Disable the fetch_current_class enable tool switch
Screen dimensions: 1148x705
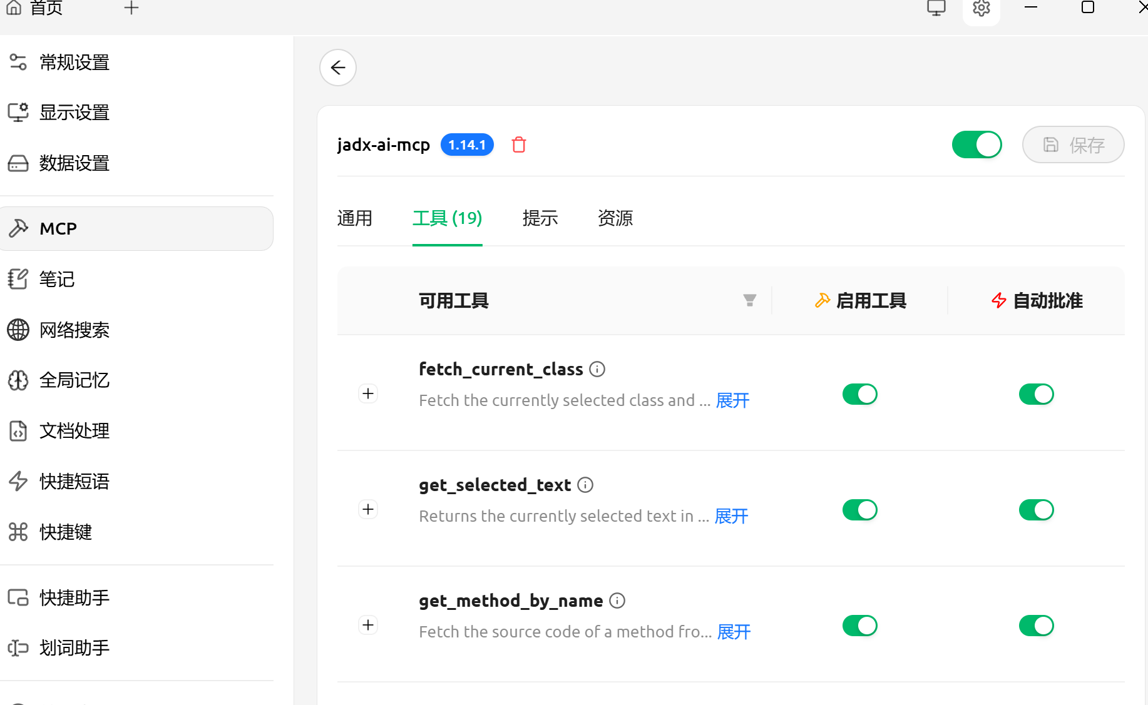859,395
